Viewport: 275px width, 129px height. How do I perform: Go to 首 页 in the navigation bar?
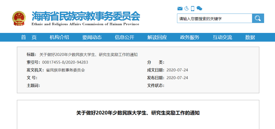click(x=29, y=37)
